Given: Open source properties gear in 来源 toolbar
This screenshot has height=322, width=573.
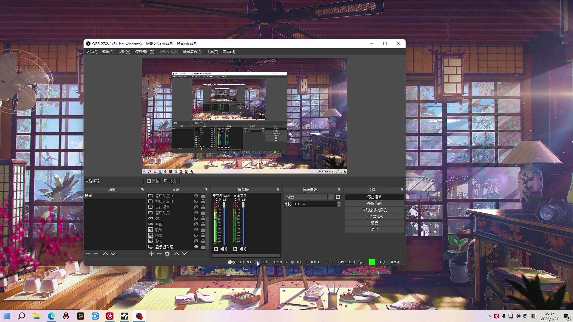Looking at the screenshot, I should click(x=167, y=254).
